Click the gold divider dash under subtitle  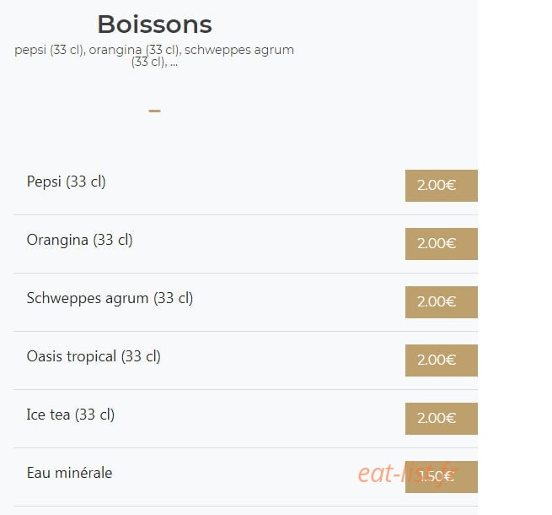tap(154, 111)
